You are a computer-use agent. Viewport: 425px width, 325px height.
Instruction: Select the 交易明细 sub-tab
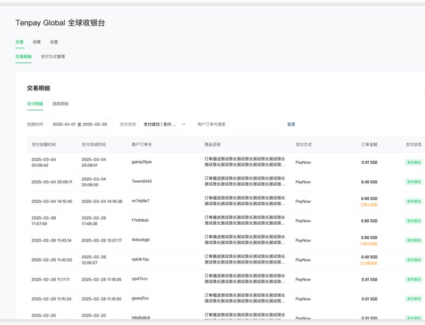(x=23, y=56)
